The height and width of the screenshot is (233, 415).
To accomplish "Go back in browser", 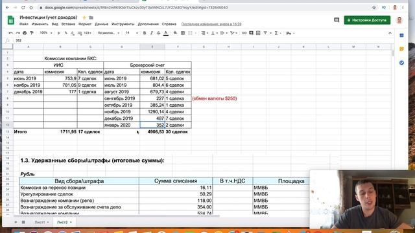I will (7, 8).
